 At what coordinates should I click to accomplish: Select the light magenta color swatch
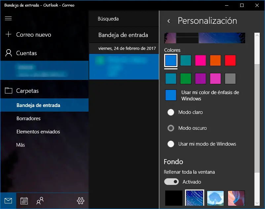pos(215,79)
